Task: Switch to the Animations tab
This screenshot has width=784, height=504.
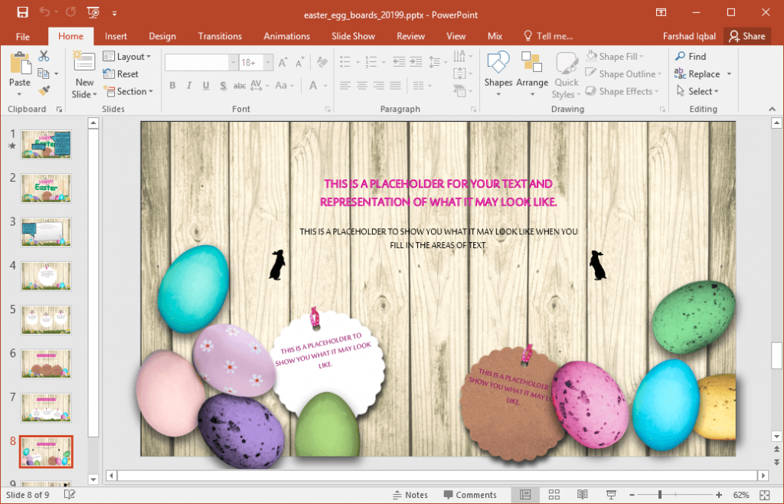Action: (x=286, y=35)
